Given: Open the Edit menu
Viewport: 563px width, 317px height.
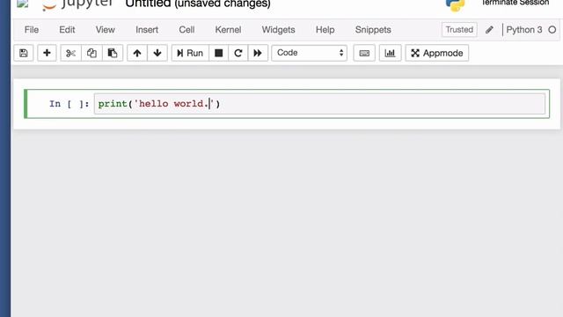Looking at the screenshot, I should coord(67,30).
